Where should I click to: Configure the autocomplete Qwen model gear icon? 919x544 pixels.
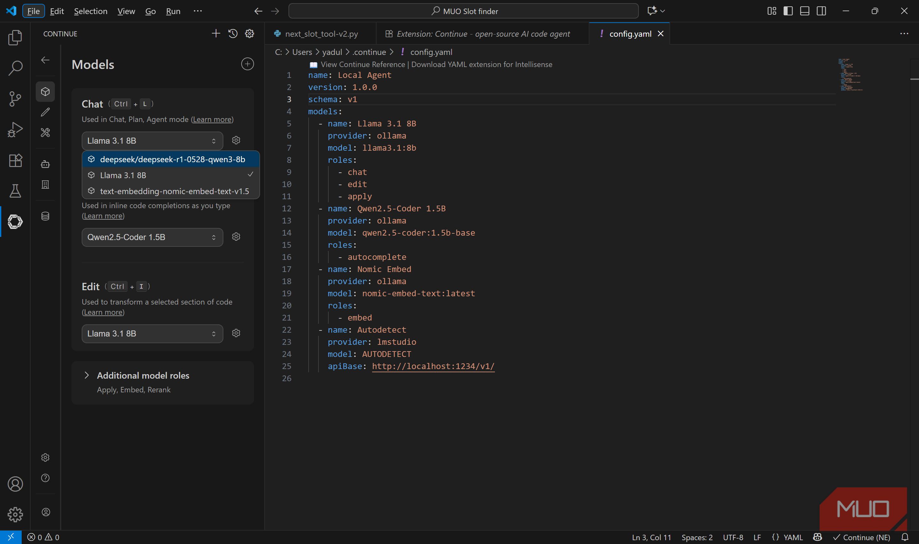236,237
